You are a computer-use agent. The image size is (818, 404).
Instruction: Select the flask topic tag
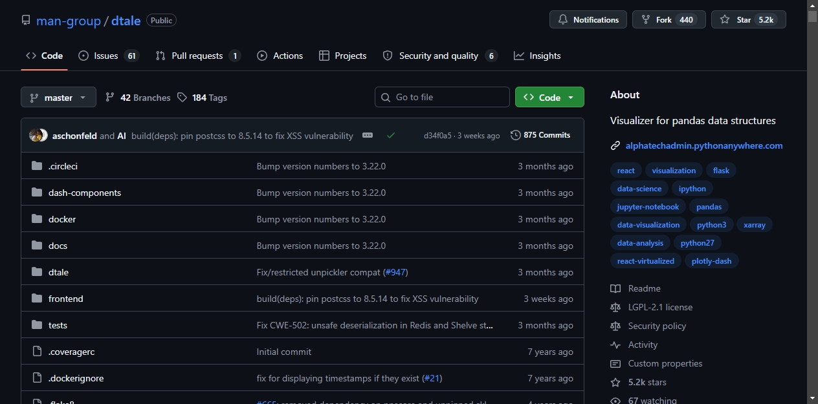(x=721, y=171)
